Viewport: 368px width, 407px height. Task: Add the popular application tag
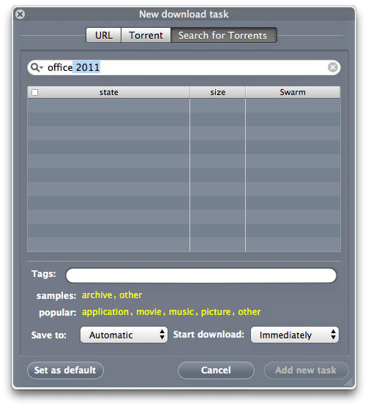(105, 312)
